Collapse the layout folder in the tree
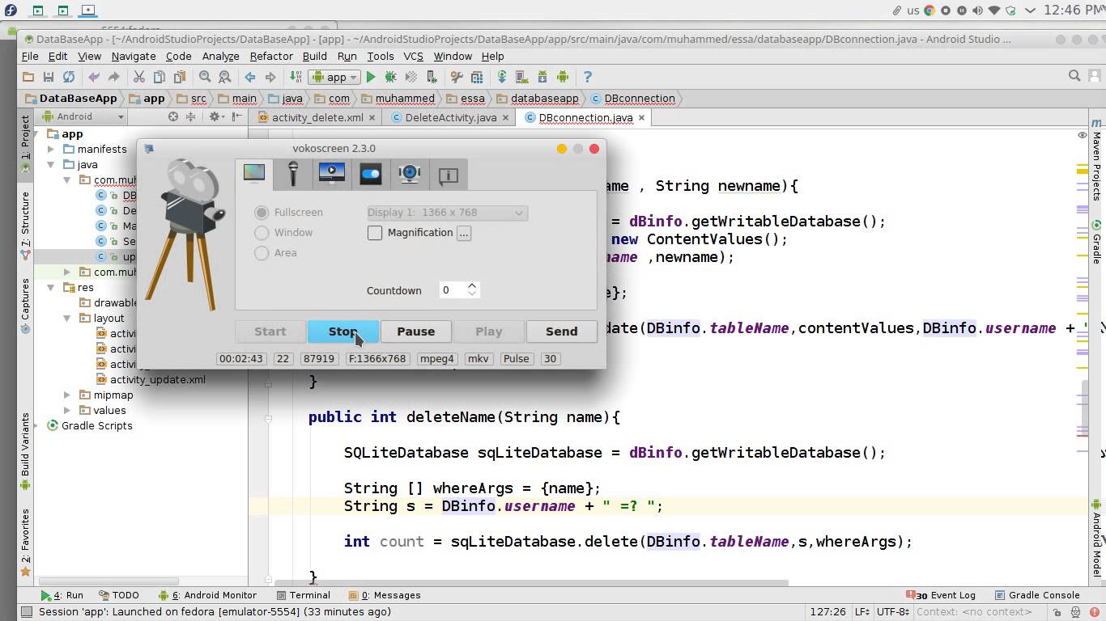 click(x=67, y=319)
